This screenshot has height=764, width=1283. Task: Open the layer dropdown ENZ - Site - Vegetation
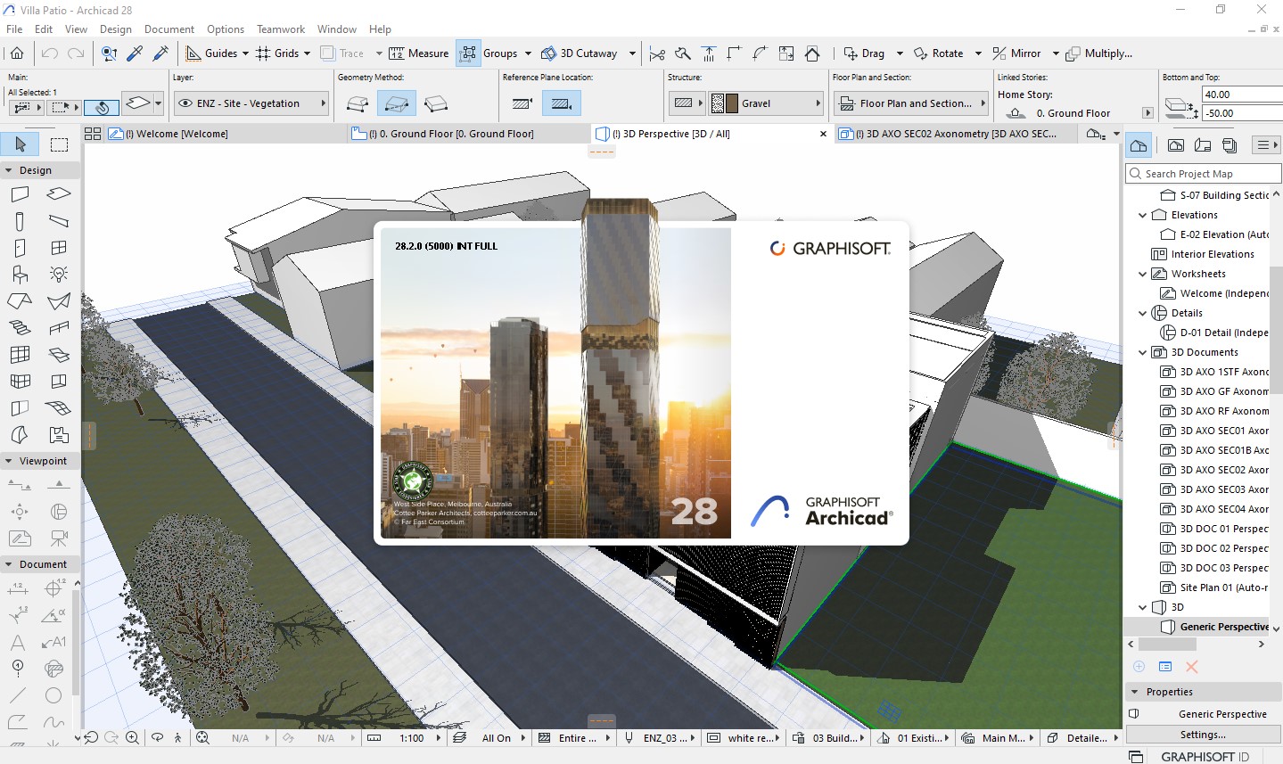[251, 103]
